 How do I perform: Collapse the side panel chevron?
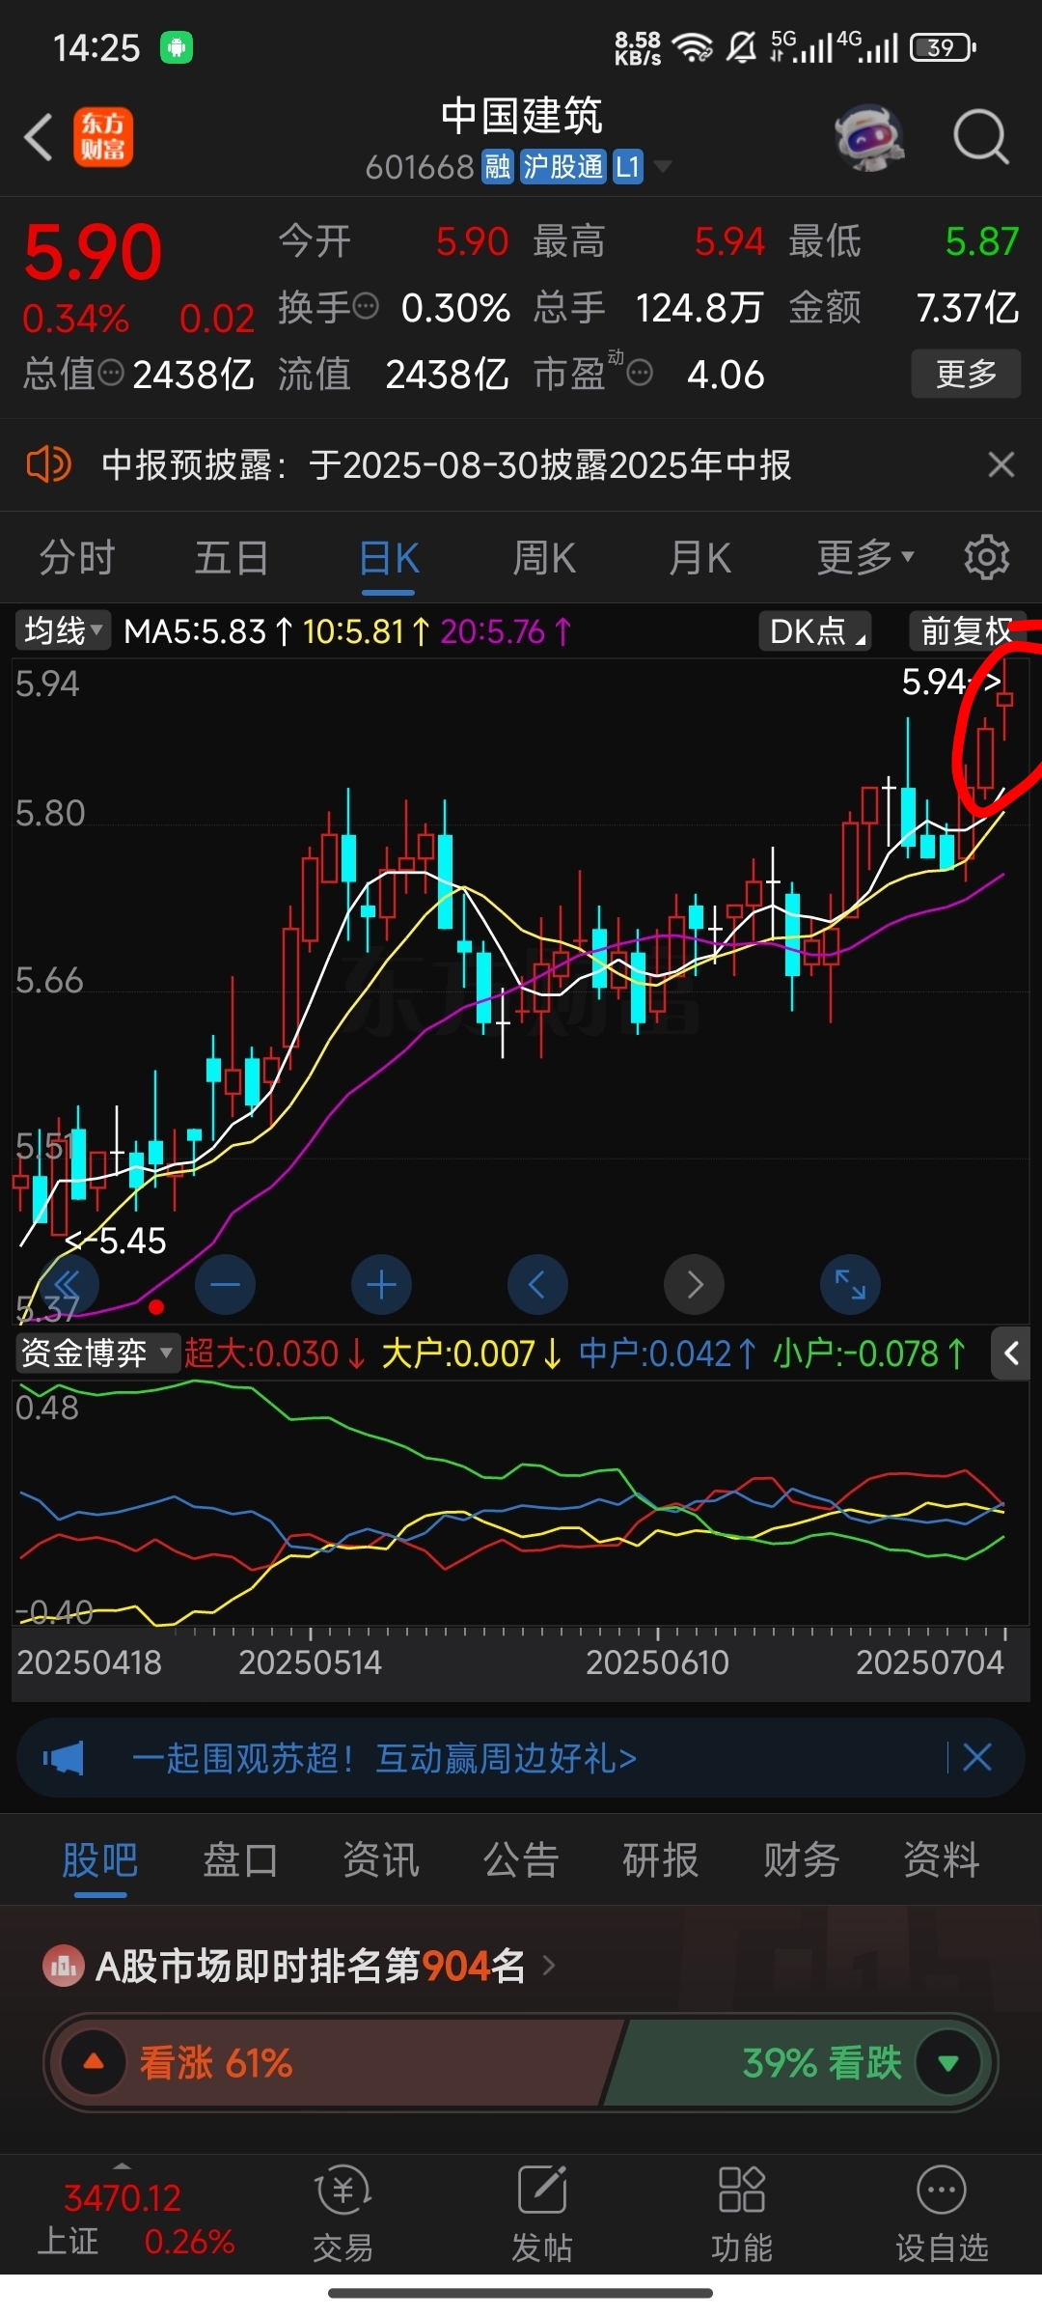coord(1011,1354)
